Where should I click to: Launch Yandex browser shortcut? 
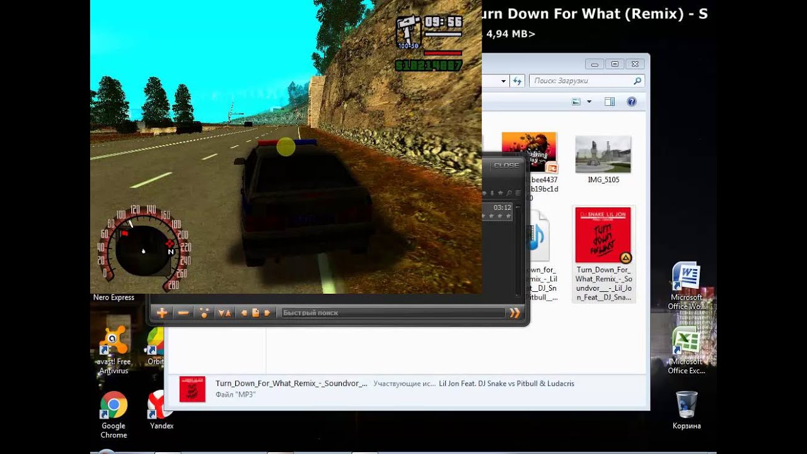(161, 410)
